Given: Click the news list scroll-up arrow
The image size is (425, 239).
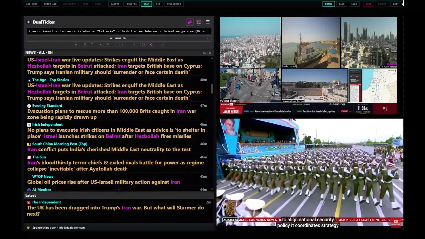Looking at the screenshot, I should (x=212, y=58).
